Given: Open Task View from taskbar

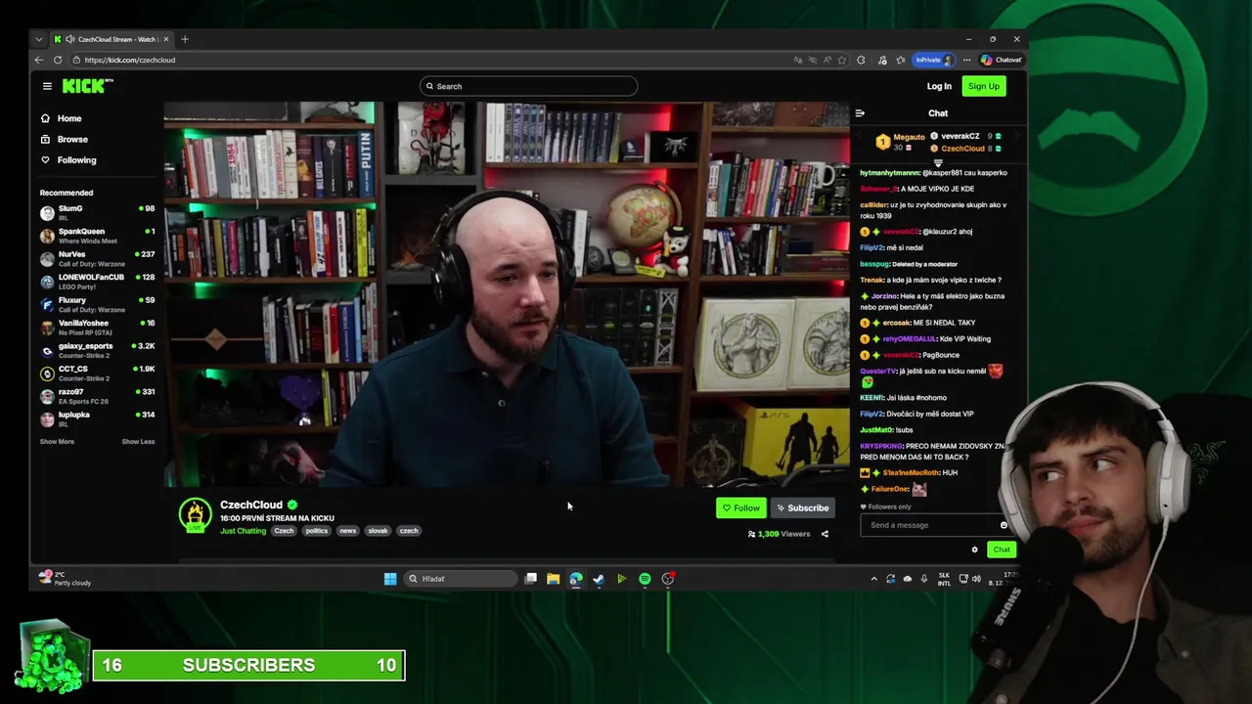Looking at the screenshot, I should (530, 579).
